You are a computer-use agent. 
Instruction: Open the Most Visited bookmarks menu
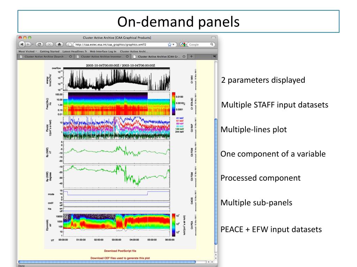point(28,51)
